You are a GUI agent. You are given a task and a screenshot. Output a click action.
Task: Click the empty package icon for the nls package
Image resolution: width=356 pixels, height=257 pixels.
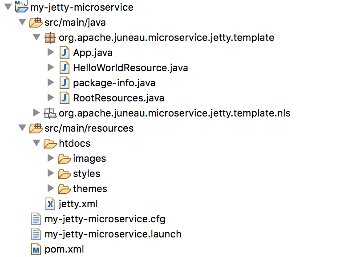click(x=51, y=113)
